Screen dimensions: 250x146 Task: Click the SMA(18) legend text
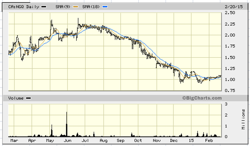pyautogui.click(x=91, y=7)
